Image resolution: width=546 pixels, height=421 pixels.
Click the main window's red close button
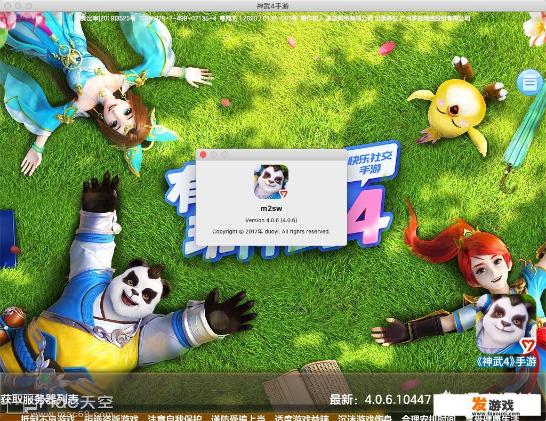tap(7, 5)
